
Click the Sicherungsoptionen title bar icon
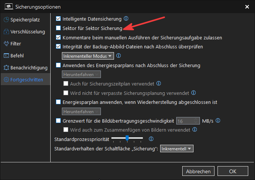pyautogui.click(x=9, y=7)
